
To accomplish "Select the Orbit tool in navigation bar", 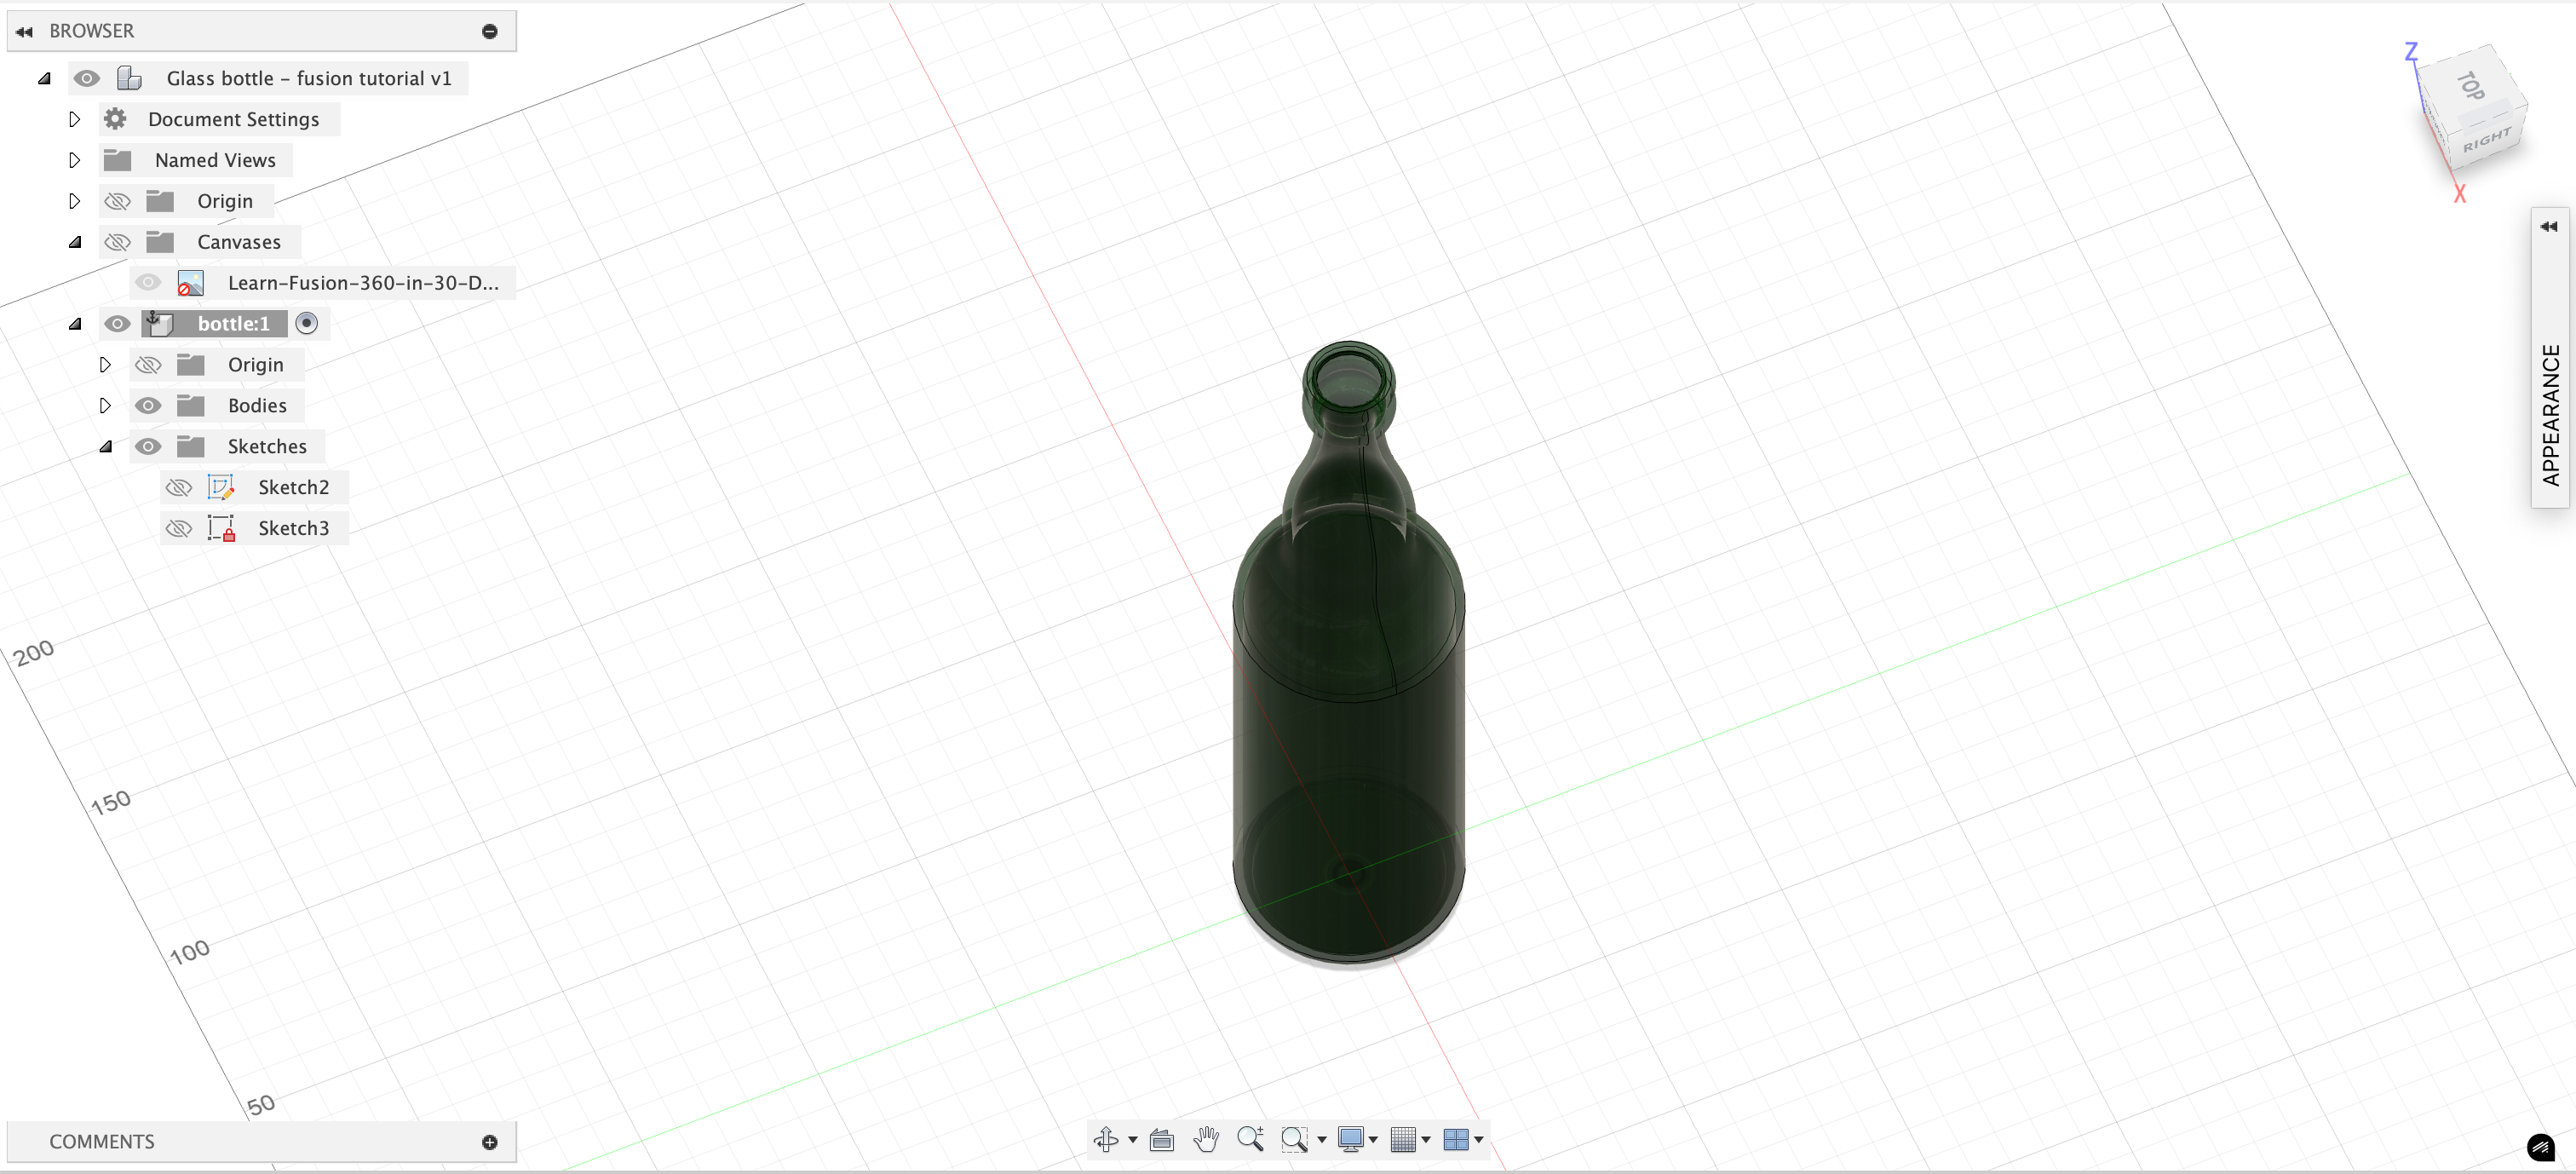I will pos(1106,1139).
